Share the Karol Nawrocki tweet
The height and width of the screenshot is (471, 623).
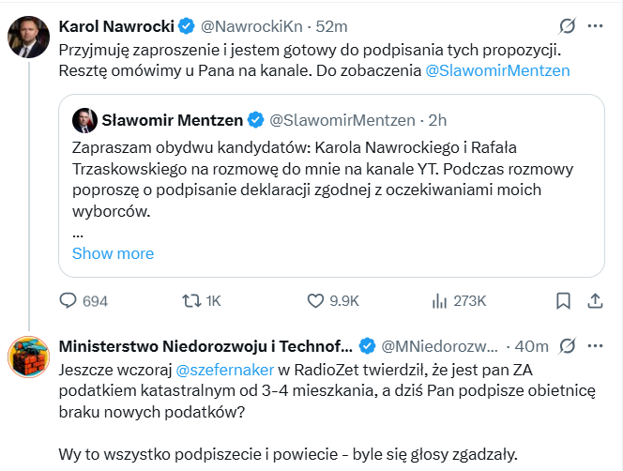597,301
